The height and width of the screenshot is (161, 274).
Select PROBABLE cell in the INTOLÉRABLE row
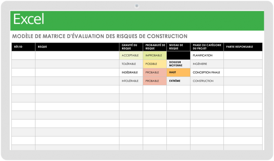(x=155, y=81)
